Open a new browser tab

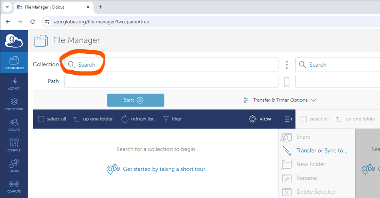click(100, 7)
